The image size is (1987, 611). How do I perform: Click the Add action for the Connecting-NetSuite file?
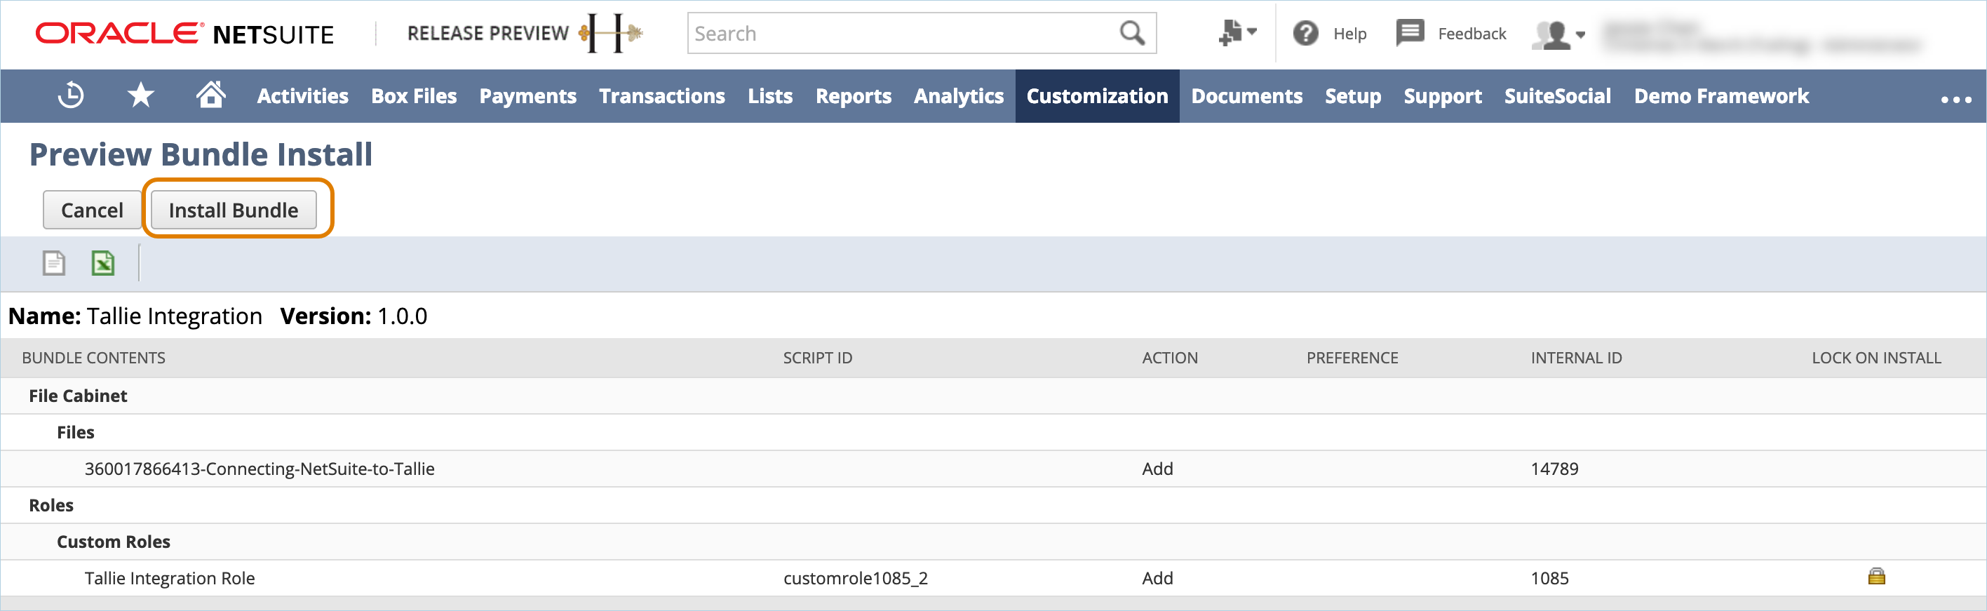pos(1157,469)
